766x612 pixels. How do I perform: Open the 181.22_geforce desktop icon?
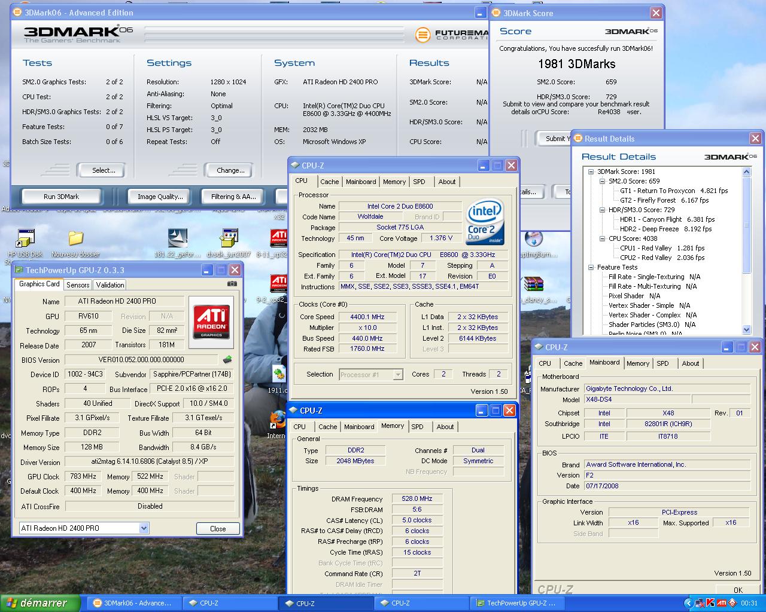point(178,238)
